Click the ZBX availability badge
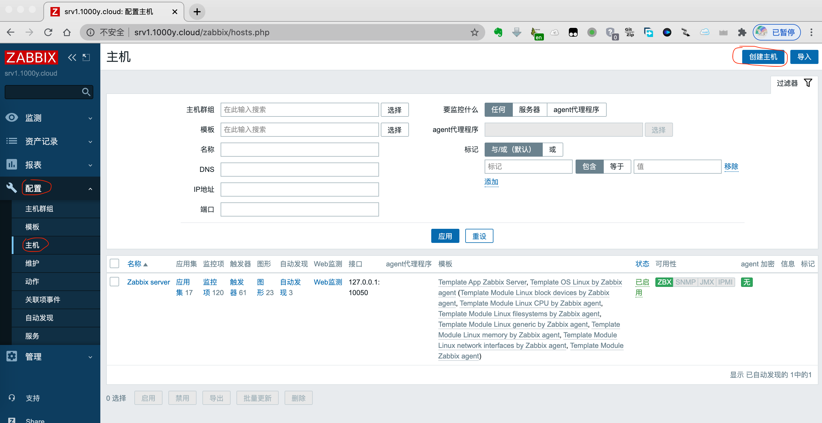Viewport: 822px width, 423px height. 664,282
